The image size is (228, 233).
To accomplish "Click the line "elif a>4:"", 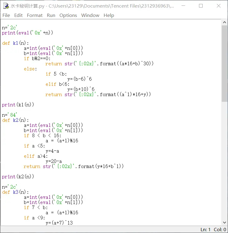I will coord(36,156).
